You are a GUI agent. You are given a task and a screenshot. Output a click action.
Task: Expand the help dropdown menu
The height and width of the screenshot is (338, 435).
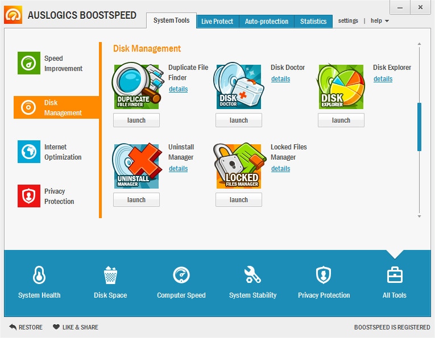pos(379,21)
